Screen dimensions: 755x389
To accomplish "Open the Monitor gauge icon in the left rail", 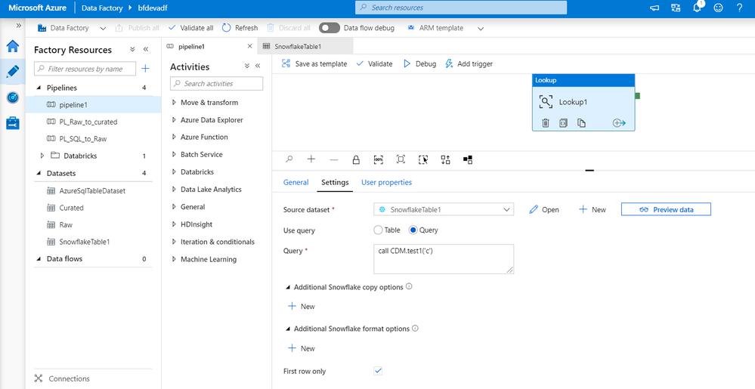I will [13, 97].
